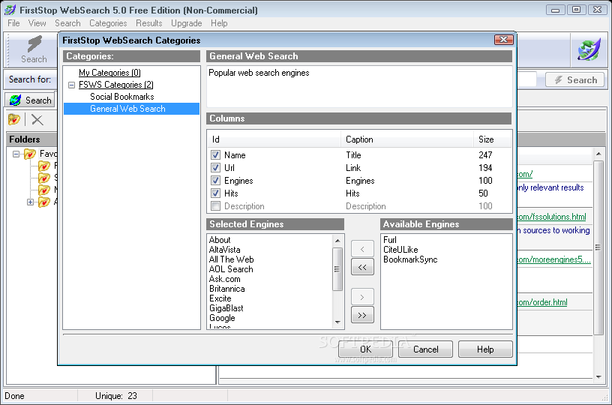
Task: Select CiteULike in Available Engines
Action: 400,250
